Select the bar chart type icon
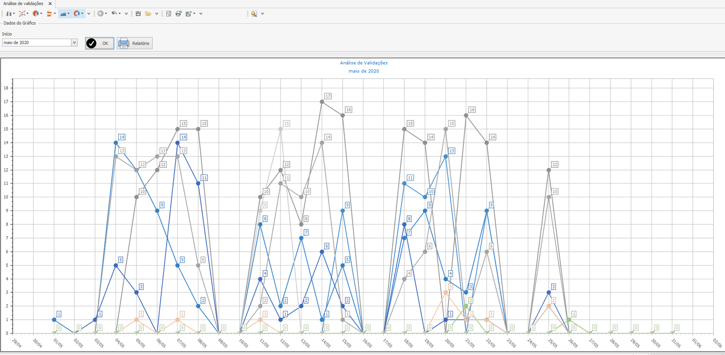 click(9, 14)
